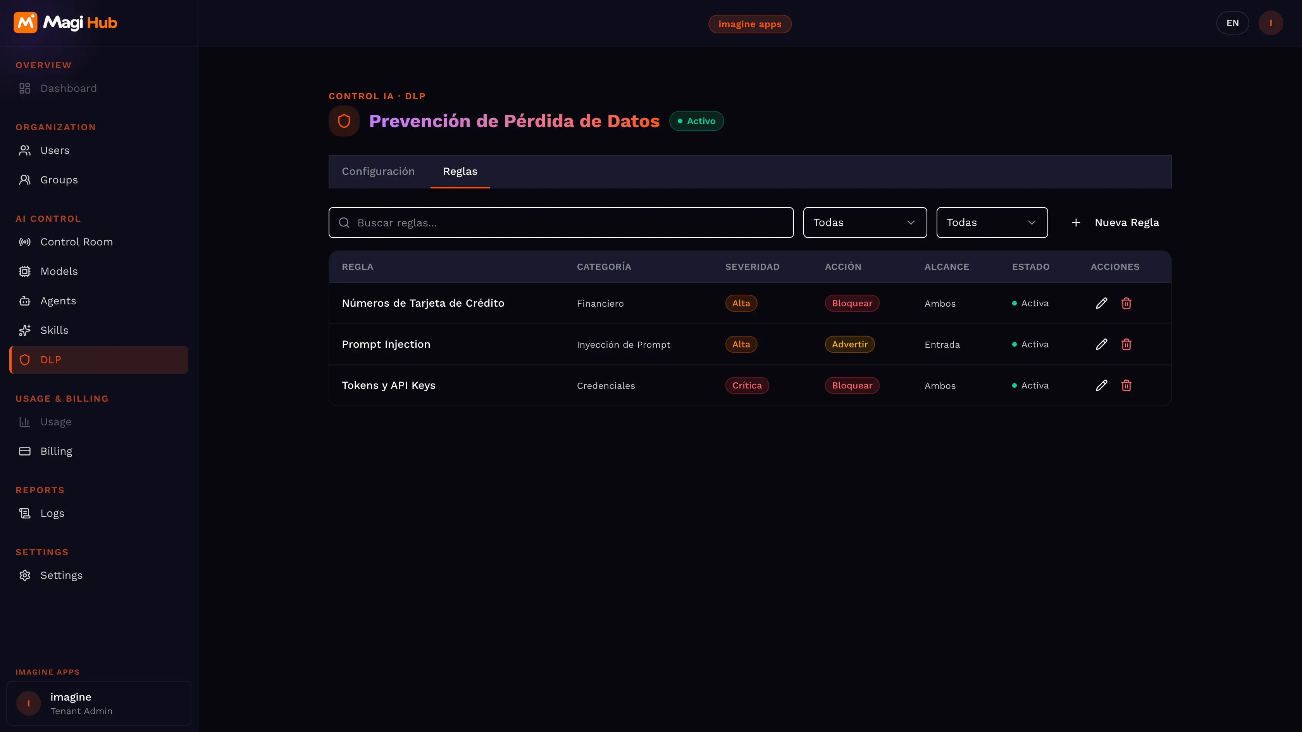Click the Buscar reglas search field
Viewport: 1302px width, 732px height.
click(561, 223)
